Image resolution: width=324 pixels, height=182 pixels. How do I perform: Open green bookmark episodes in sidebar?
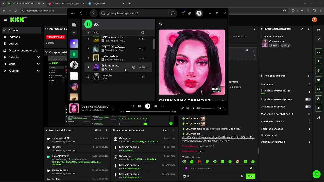pyautogui.click(x=74, y=54)
